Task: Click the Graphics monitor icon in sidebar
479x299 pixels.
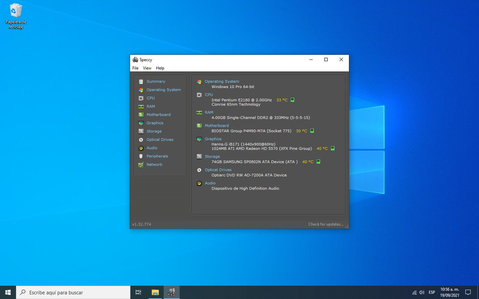Action: [x=141, y=123]
